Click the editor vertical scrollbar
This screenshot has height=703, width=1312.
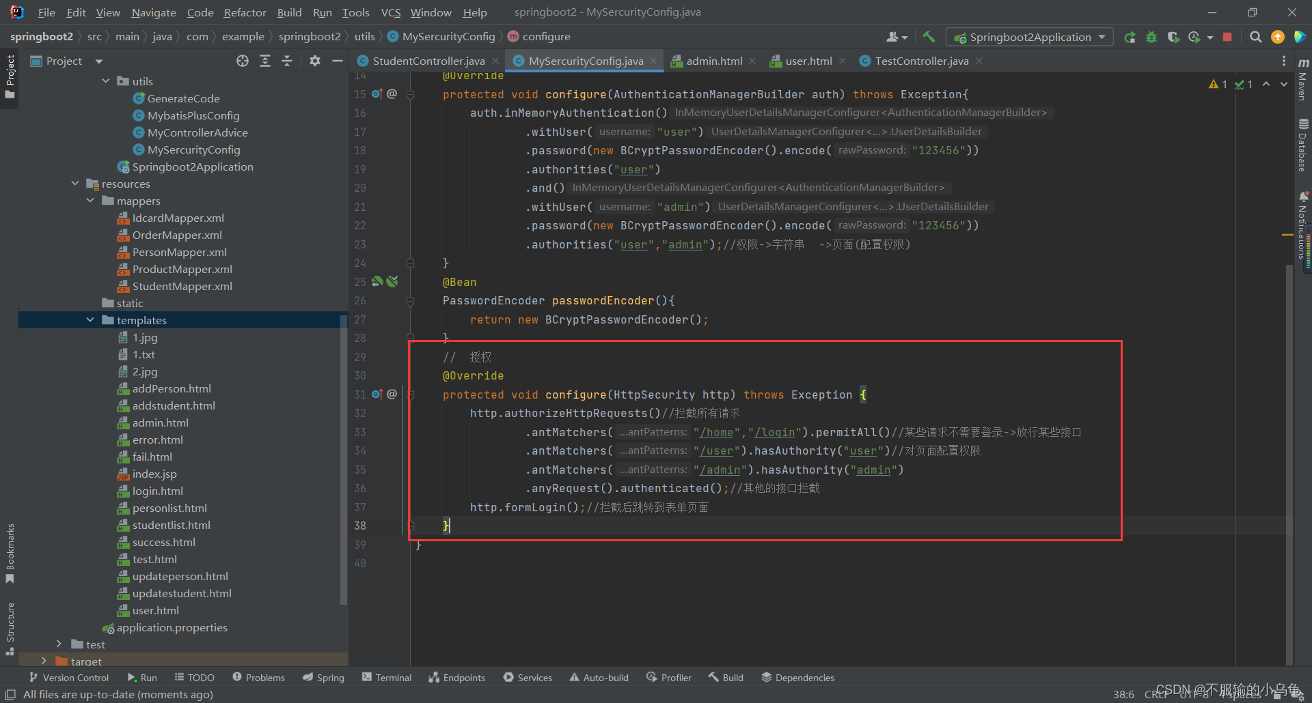[x=1289, y=464]
